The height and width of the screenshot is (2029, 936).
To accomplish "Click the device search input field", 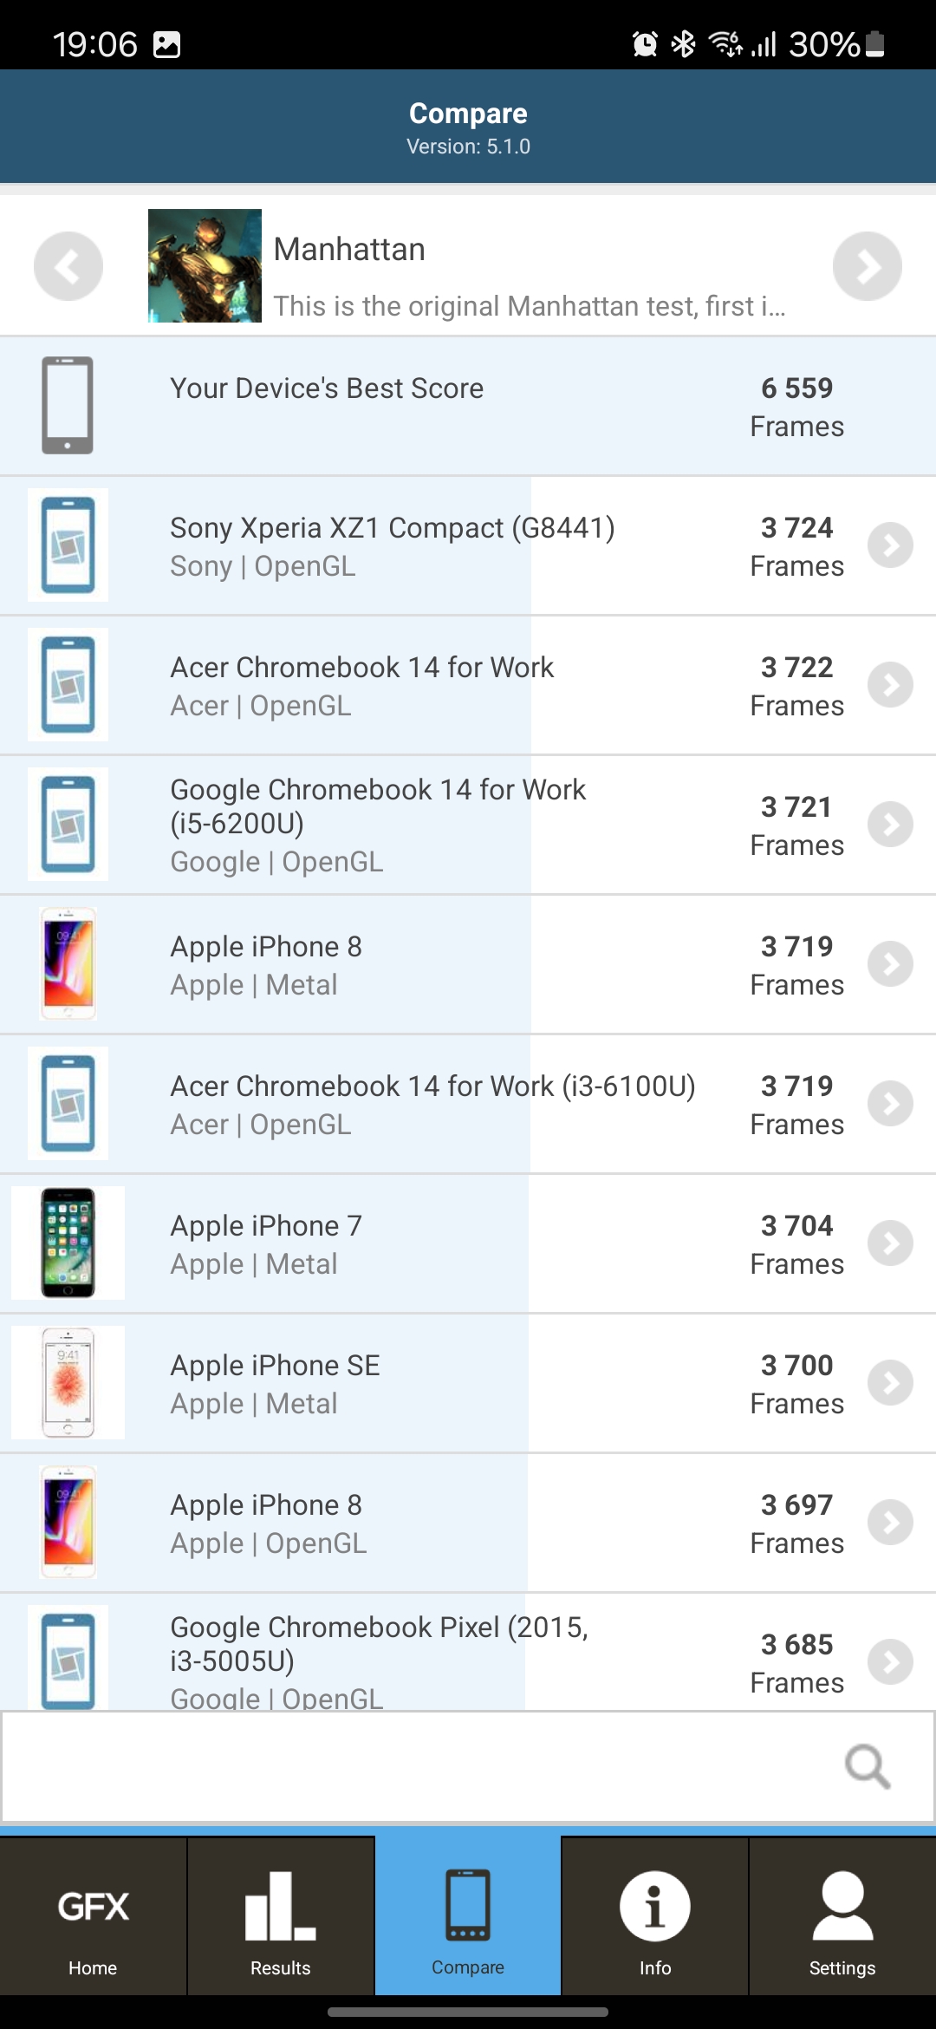I will [416, 1766].
